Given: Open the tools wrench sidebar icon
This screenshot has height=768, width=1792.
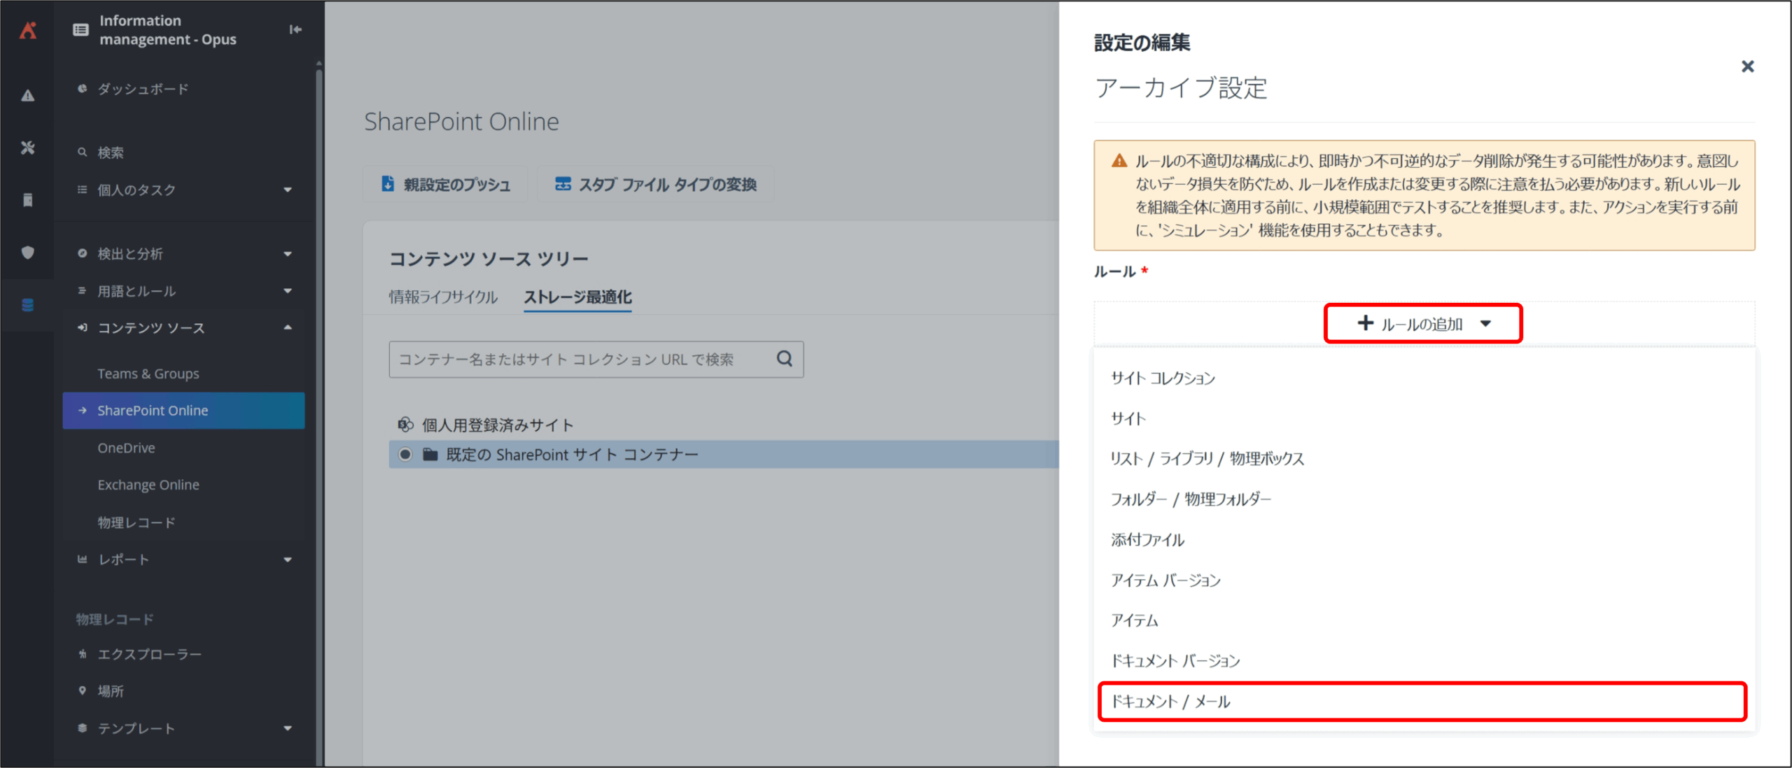Looking at the screenshot, I should [x=28, y=148].
